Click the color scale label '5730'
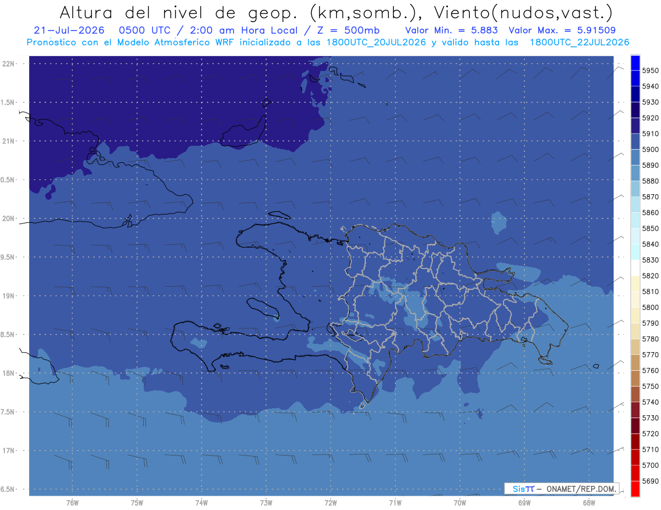The image size is (661, 510). coord(651,418)
